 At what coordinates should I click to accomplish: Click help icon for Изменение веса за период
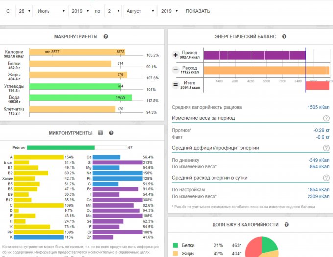point(326,118)
